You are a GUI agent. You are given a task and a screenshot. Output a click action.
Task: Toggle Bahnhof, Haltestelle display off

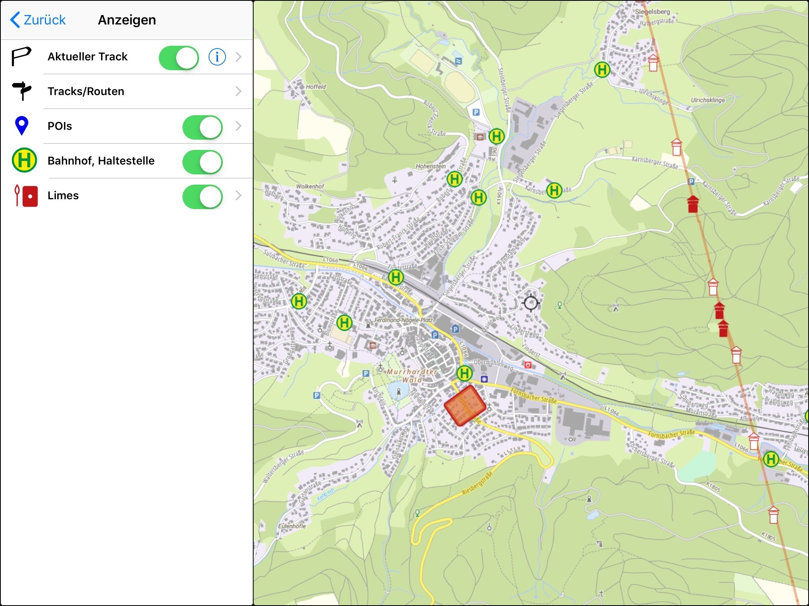click(202, 162)
